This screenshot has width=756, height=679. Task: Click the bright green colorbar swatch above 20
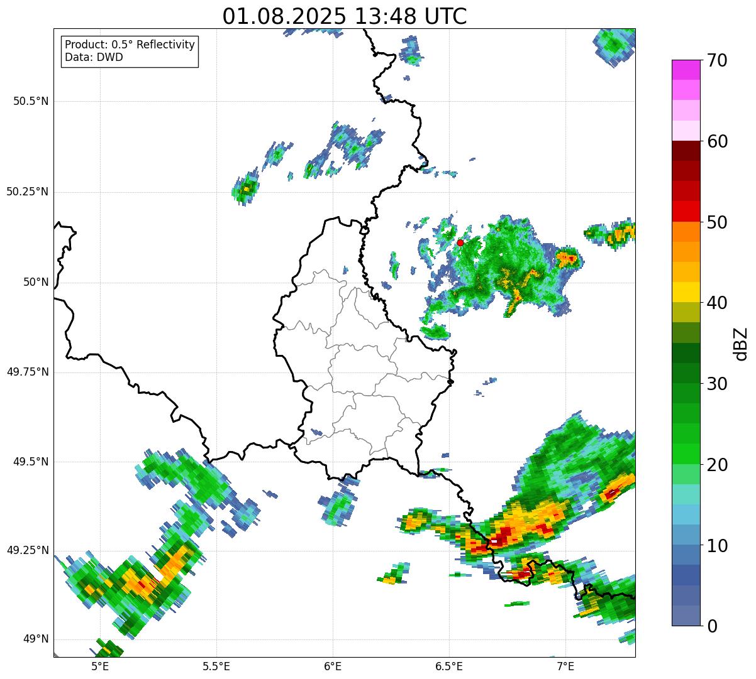[x=686, y=454]
